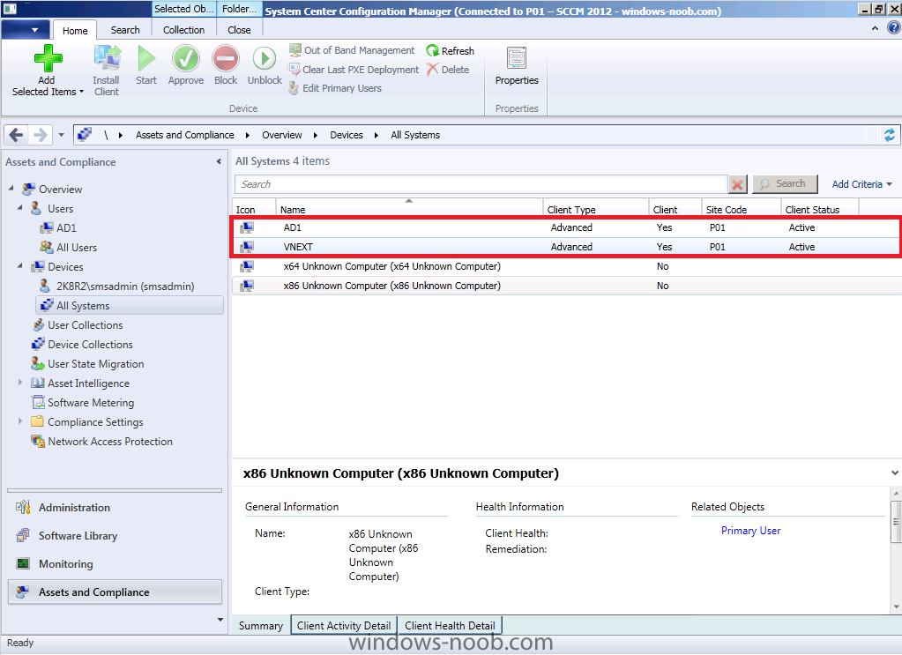Screen dimensions: 902x655
Task: Collapse the details pane with the chevron
Action: coord(895,473)
